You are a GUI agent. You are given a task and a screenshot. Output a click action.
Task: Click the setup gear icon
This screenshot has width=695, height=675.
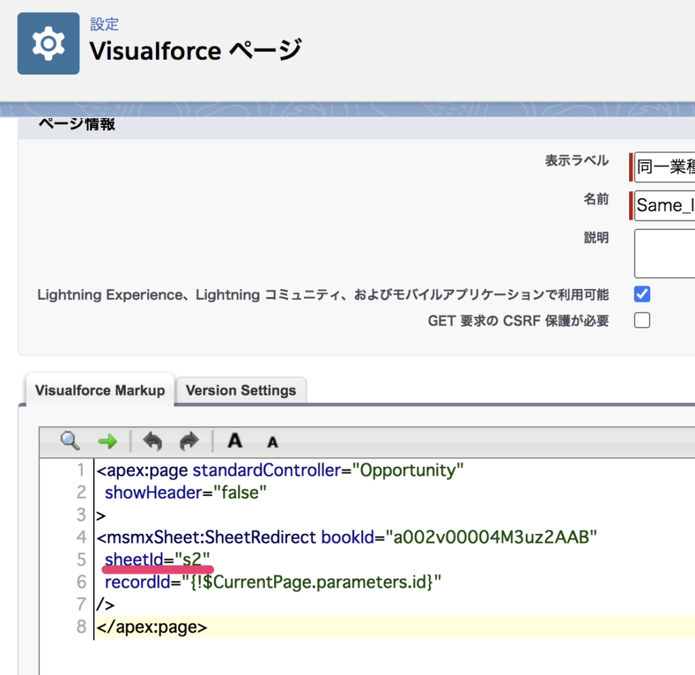click(x=48, y=43)
